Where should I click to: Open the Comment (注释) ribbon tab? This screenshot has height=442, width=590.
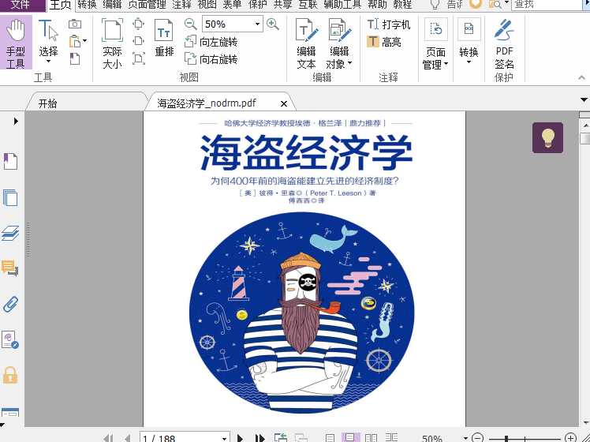coord(181,5)
